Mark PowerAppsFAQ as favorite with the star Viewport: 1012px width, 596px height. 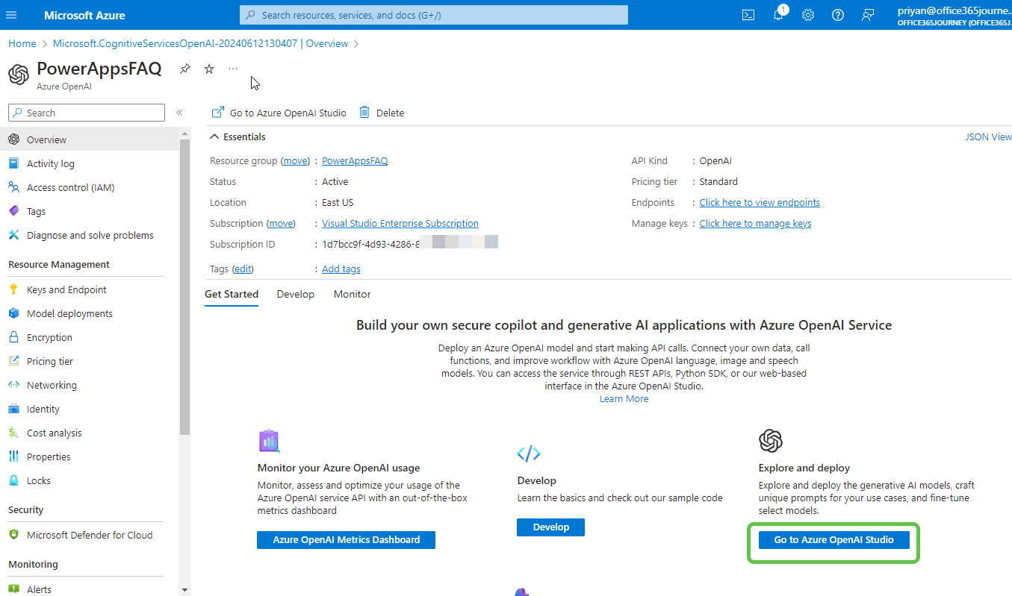coord(208,68)
